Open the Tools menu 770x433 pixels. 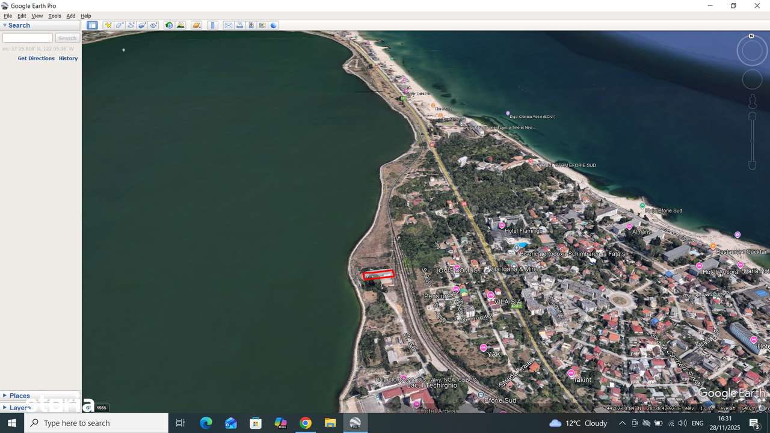[54, 16]
